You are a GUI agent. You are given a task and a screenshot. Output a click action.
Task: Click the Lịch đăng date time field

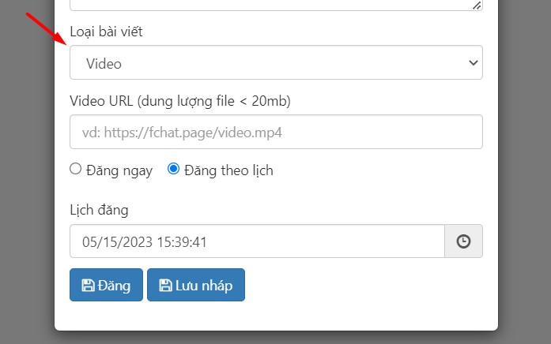pos(257,241)
